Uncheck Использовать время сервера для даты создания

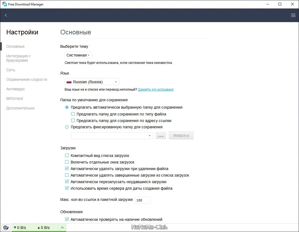click(x=67, y=188)
